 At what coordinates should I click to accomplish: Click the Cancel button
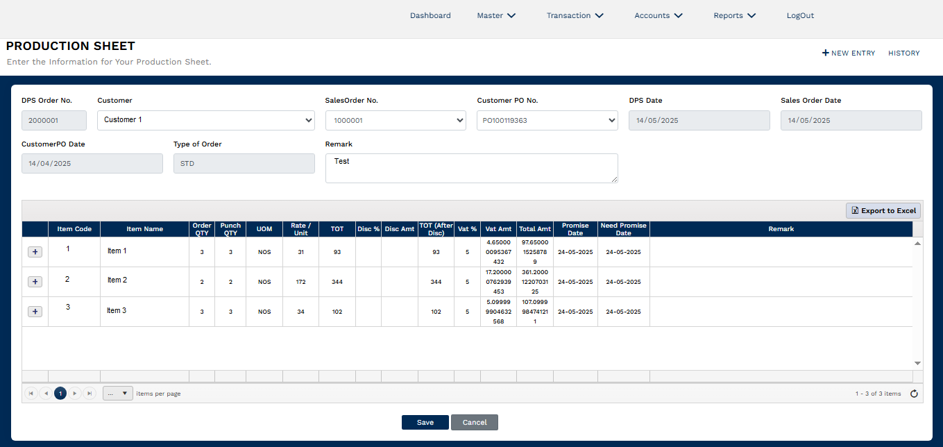[475, 422]
